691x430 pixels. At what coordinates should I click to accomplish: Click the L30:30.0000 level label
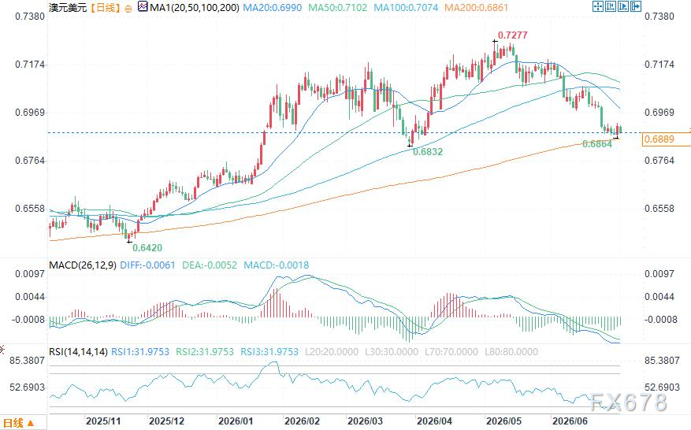[392, 352]
